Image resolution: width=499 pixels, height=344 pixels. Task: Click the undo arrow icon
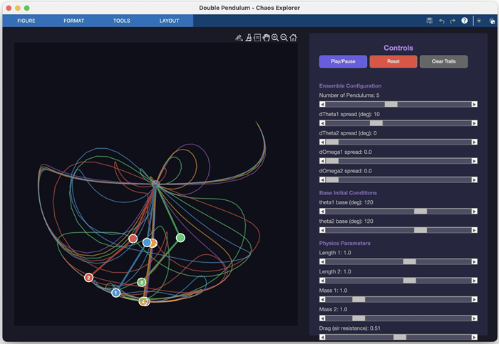441,21
